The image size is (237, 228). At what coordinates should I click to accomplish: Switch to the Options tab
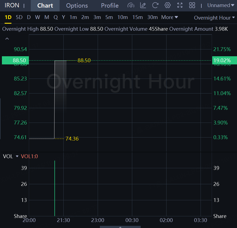tap(77, 6)
